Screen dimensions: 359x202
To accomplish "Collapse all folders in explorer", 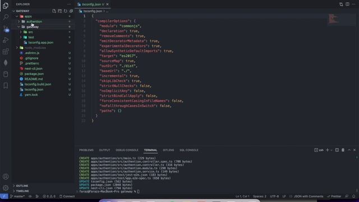I will pos(71,11).
